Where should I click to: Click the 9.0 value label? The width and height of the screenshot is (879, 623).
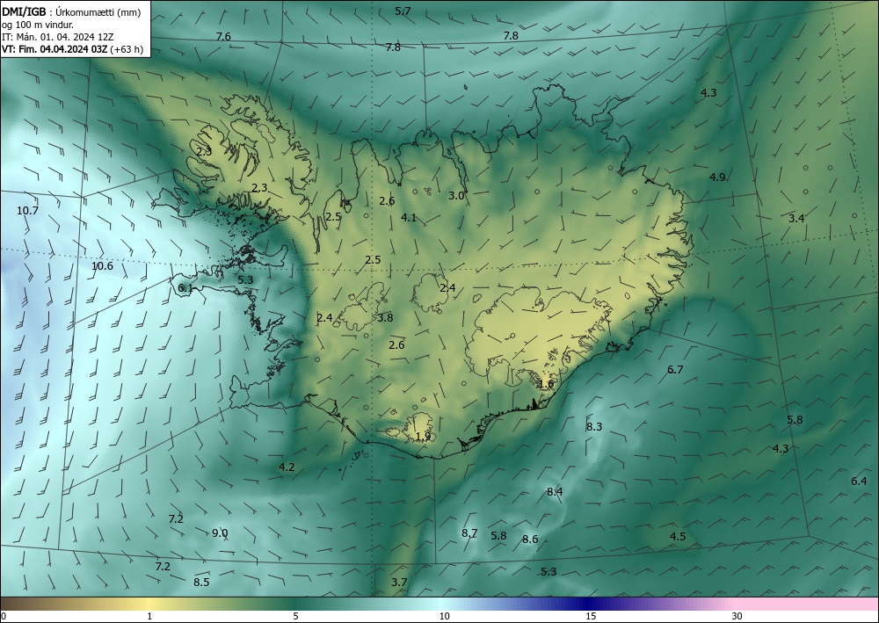point(220,532)
